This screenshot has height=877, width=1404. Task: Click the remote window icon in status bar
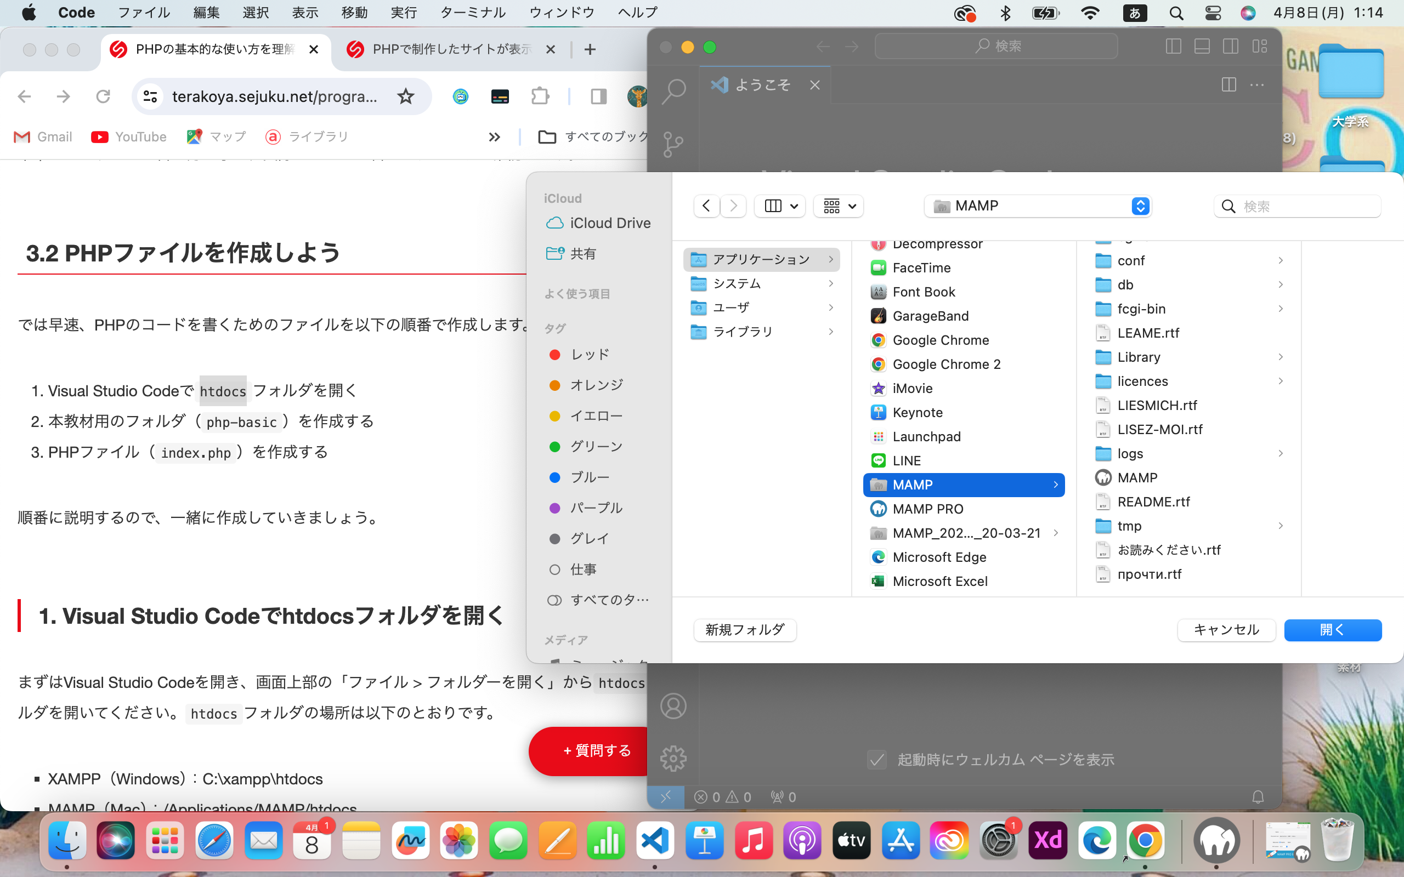coord(665,797)
